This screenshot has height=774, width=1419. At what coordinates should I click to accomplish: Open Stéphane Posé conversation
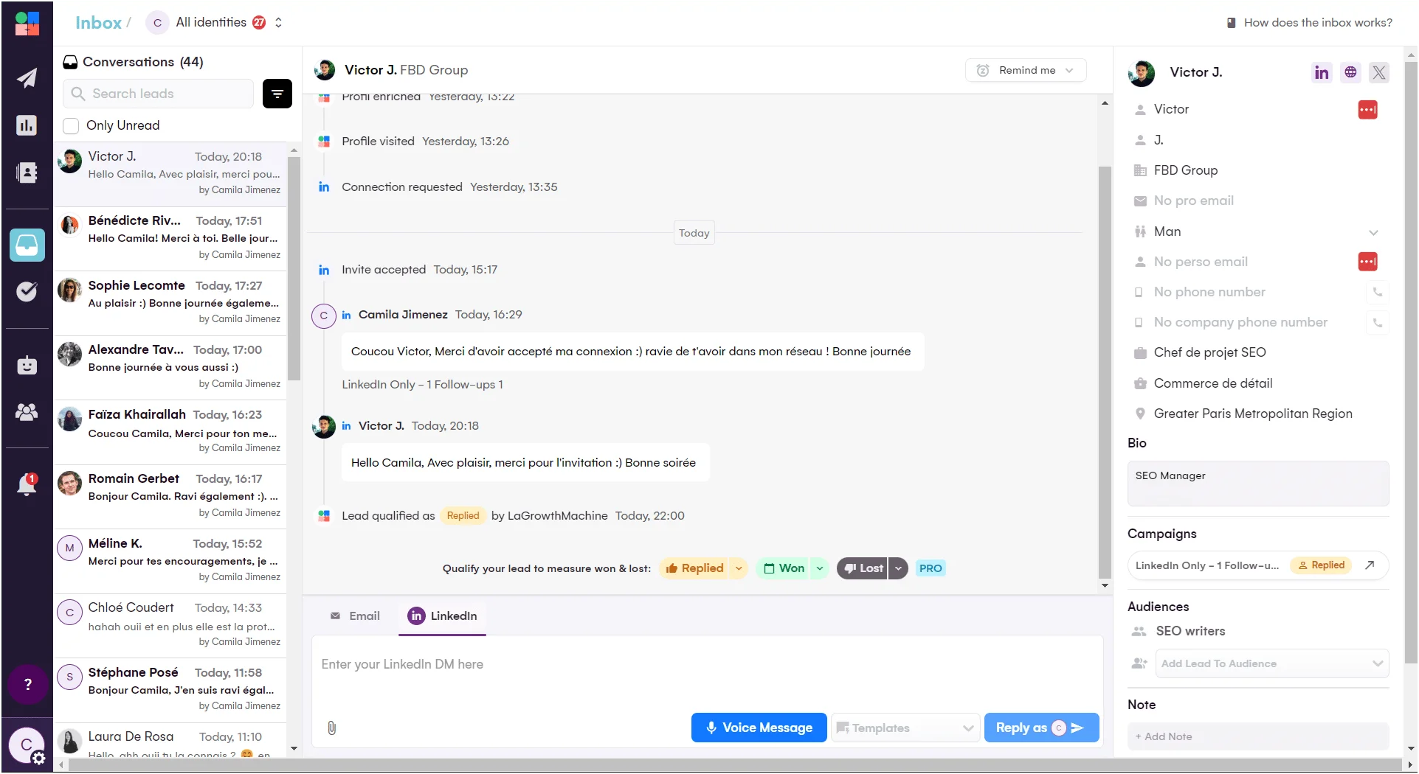(170, 689)
